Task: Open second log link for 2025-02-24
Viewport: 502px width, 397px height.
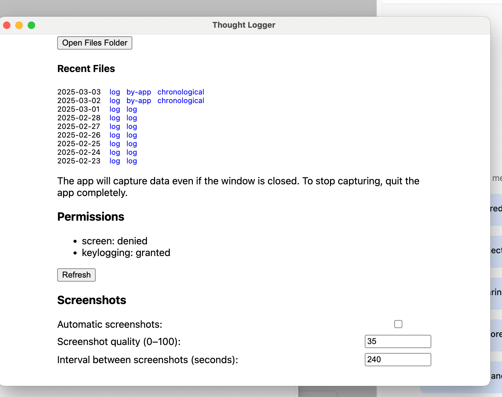Action: (x=132, y=152)
